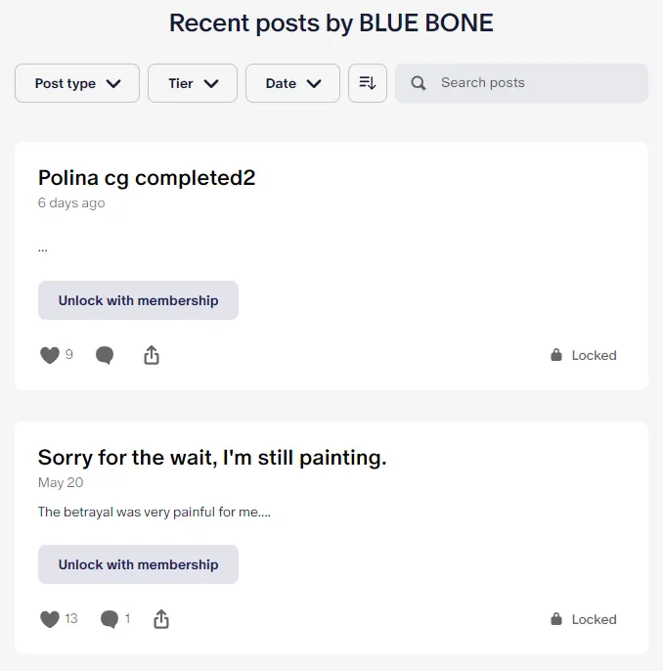The height and width of the screenshot is (671, 663).
Task: Click lock icon on Sorry for the wait post
Action: point(556,619)
